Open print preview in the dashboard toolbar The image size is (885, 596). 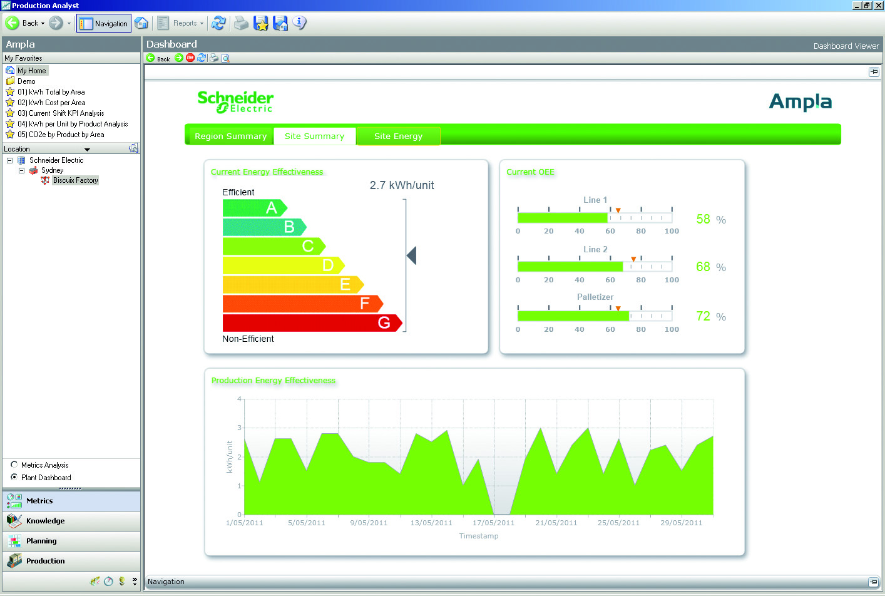226,58
